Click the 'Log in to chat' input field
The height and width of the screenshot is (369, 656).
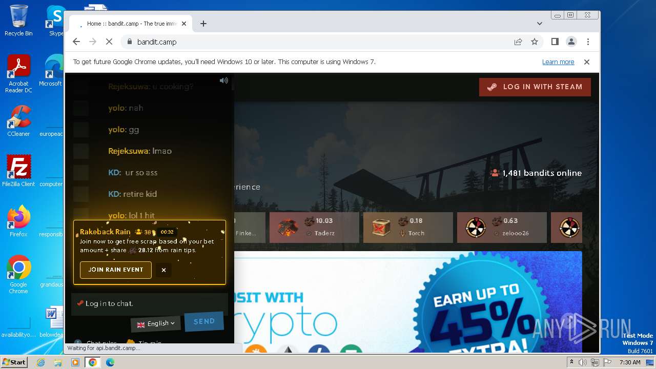point(150,303)
